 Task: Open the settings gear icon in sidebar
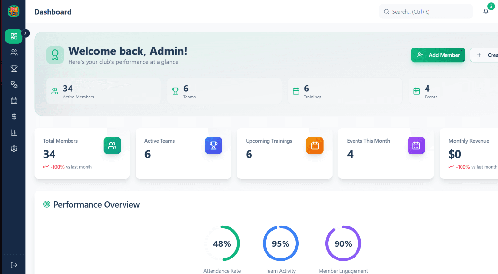pos(14,149)
